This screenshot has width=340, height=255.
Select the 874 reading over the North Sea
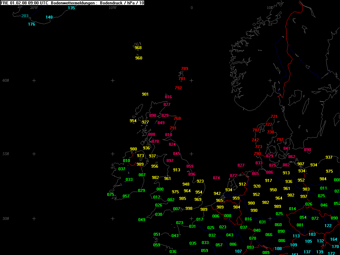click(216, 178)
